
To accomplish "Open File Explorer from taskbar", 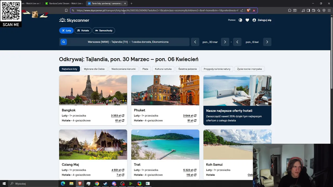I will (x=71, y=184).
